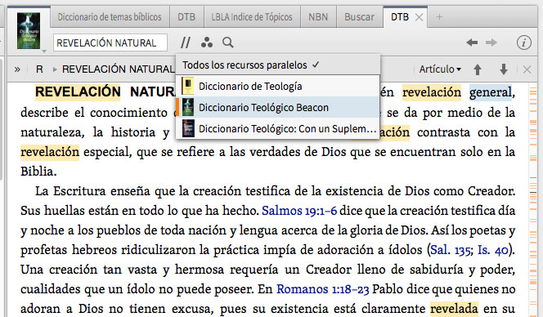Go forward with the right arrow

491,42
